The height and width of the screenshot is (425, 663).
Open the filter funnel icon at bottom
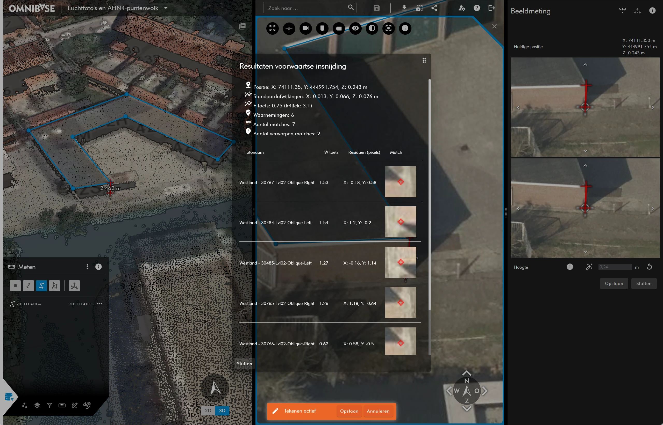(49, 405)
